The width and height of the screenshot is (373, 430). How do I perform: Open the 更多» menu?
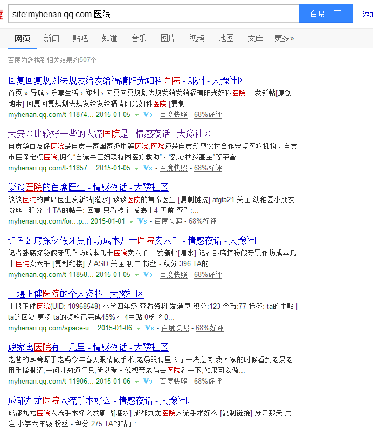click(285, 38)
